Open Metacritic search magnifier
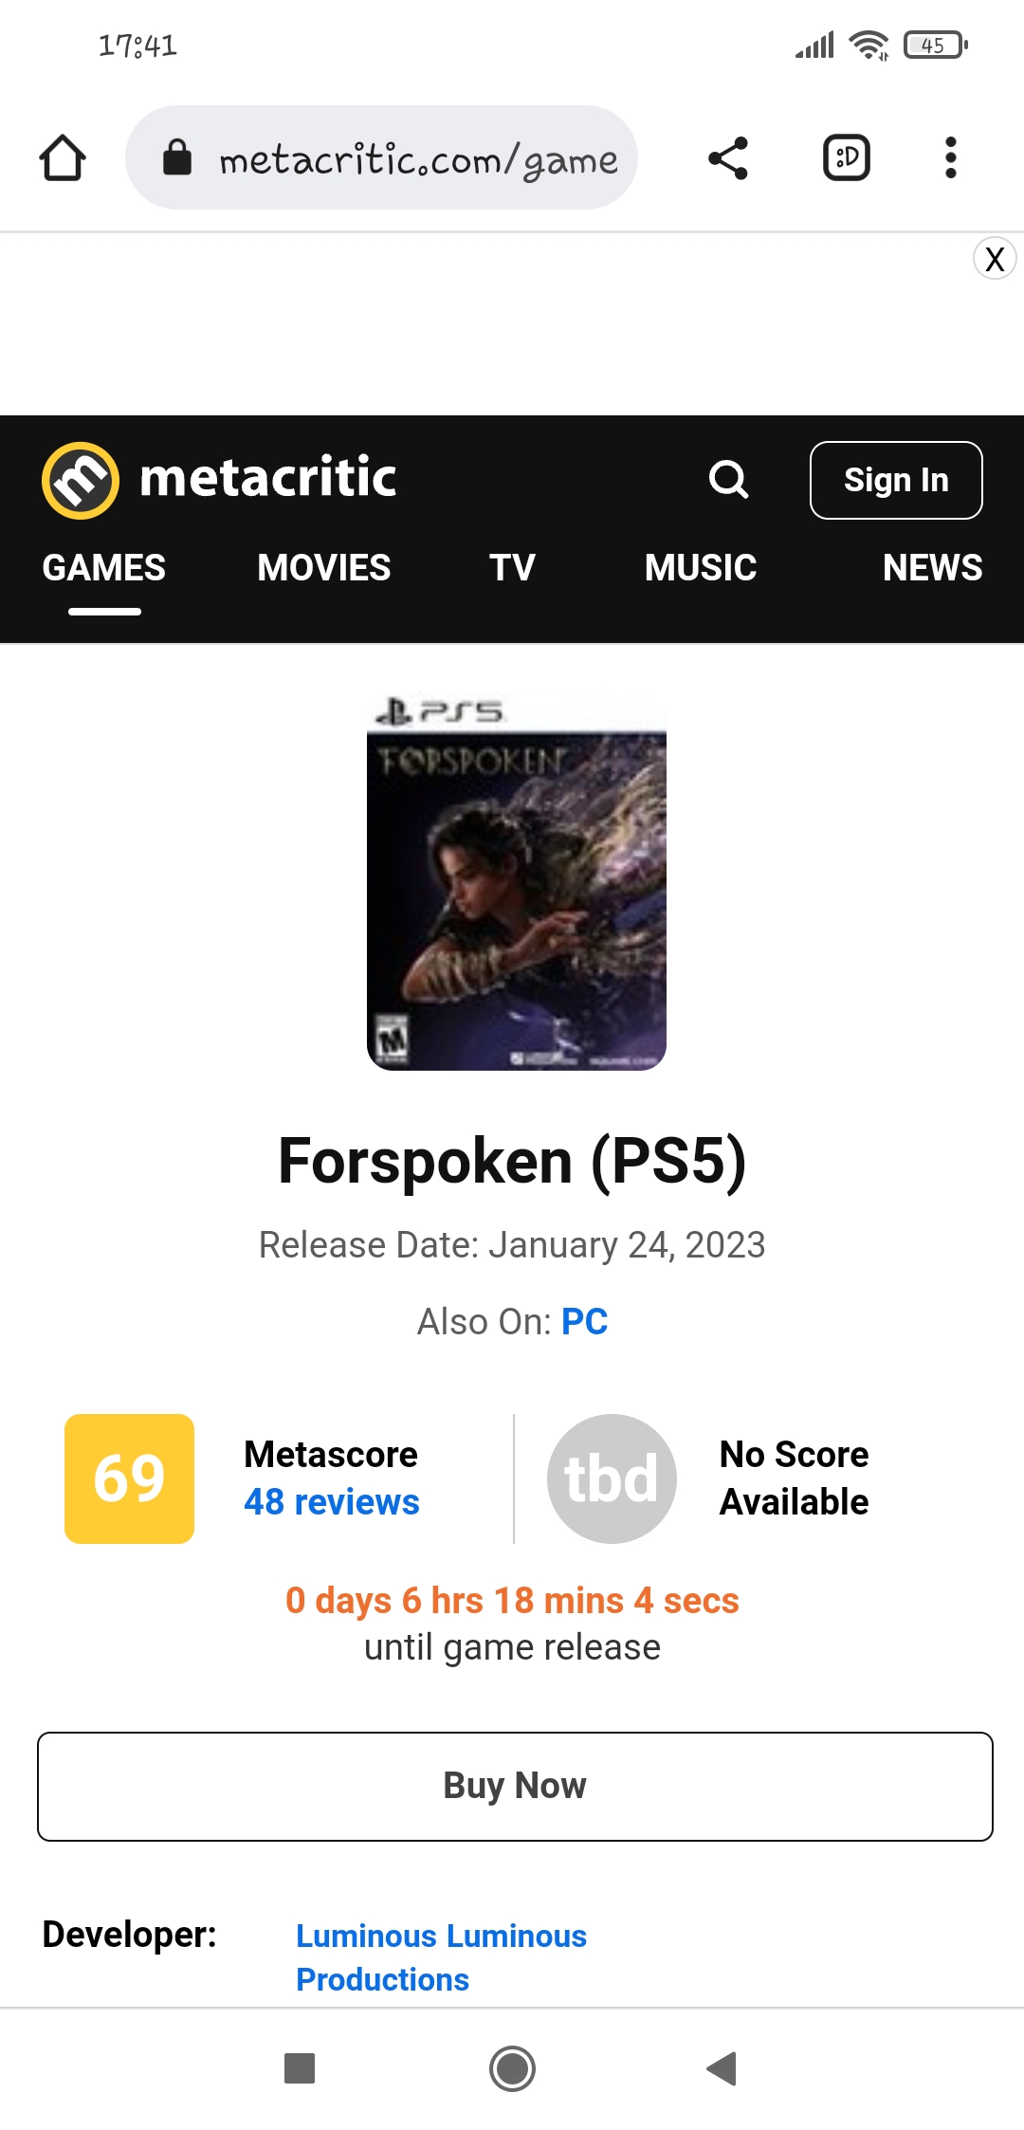Screen dimensions: 1024x2130 [728, 480]
